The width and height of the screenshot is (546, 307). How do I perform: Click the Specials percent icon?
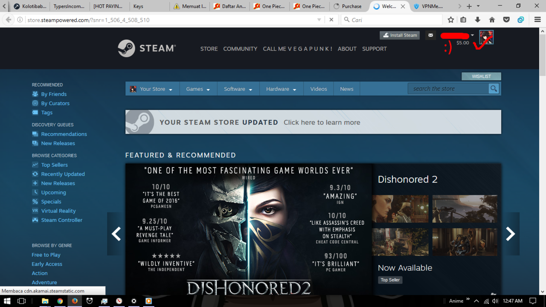[35, 202]
